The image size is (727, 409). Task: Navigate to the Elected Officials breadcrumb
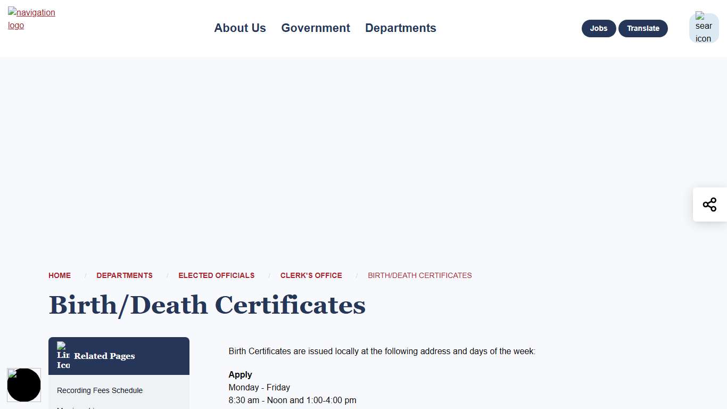pyautogui.click(x=216, y=275)
